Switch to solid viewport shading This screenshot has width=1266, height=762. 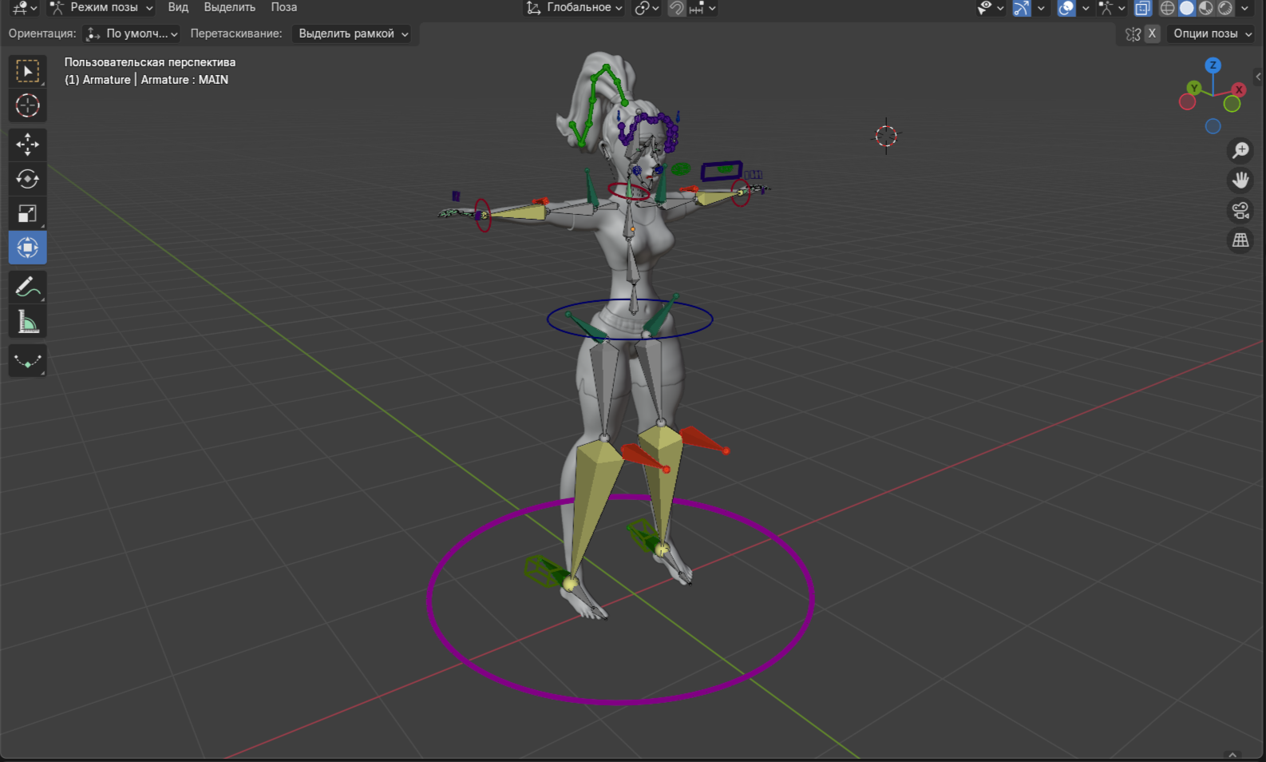1187,8
